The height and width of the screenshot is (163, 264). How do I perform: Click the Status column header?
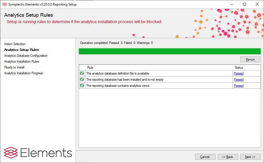[246, 67]
